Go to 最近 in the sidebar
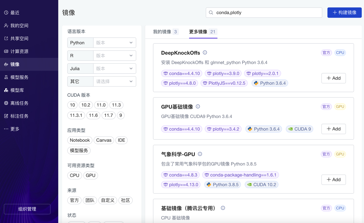 coord(29,13)
